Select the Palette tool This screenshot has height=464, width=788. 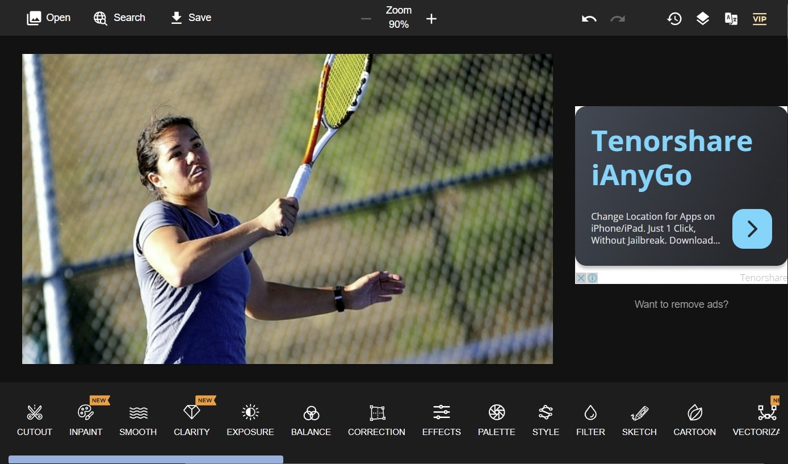tap(496, 420)
